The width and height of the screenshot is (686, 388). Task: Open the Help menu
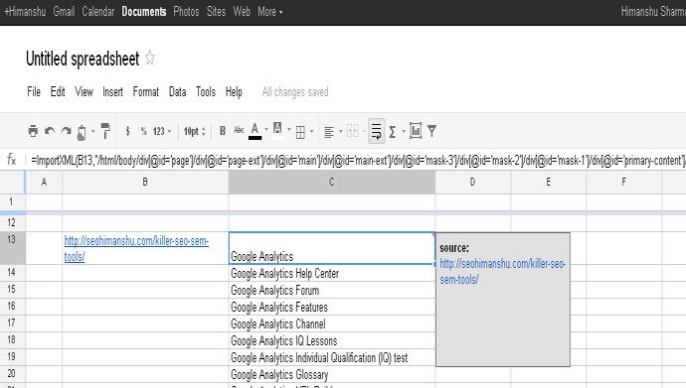pos(234,92)
